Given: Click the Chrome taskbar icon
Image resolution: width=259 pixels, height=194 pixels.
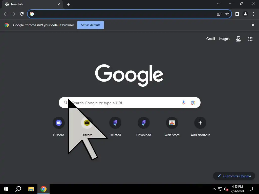Looking at the screenshot, I should pyautogui.click(x=44, y=189).
